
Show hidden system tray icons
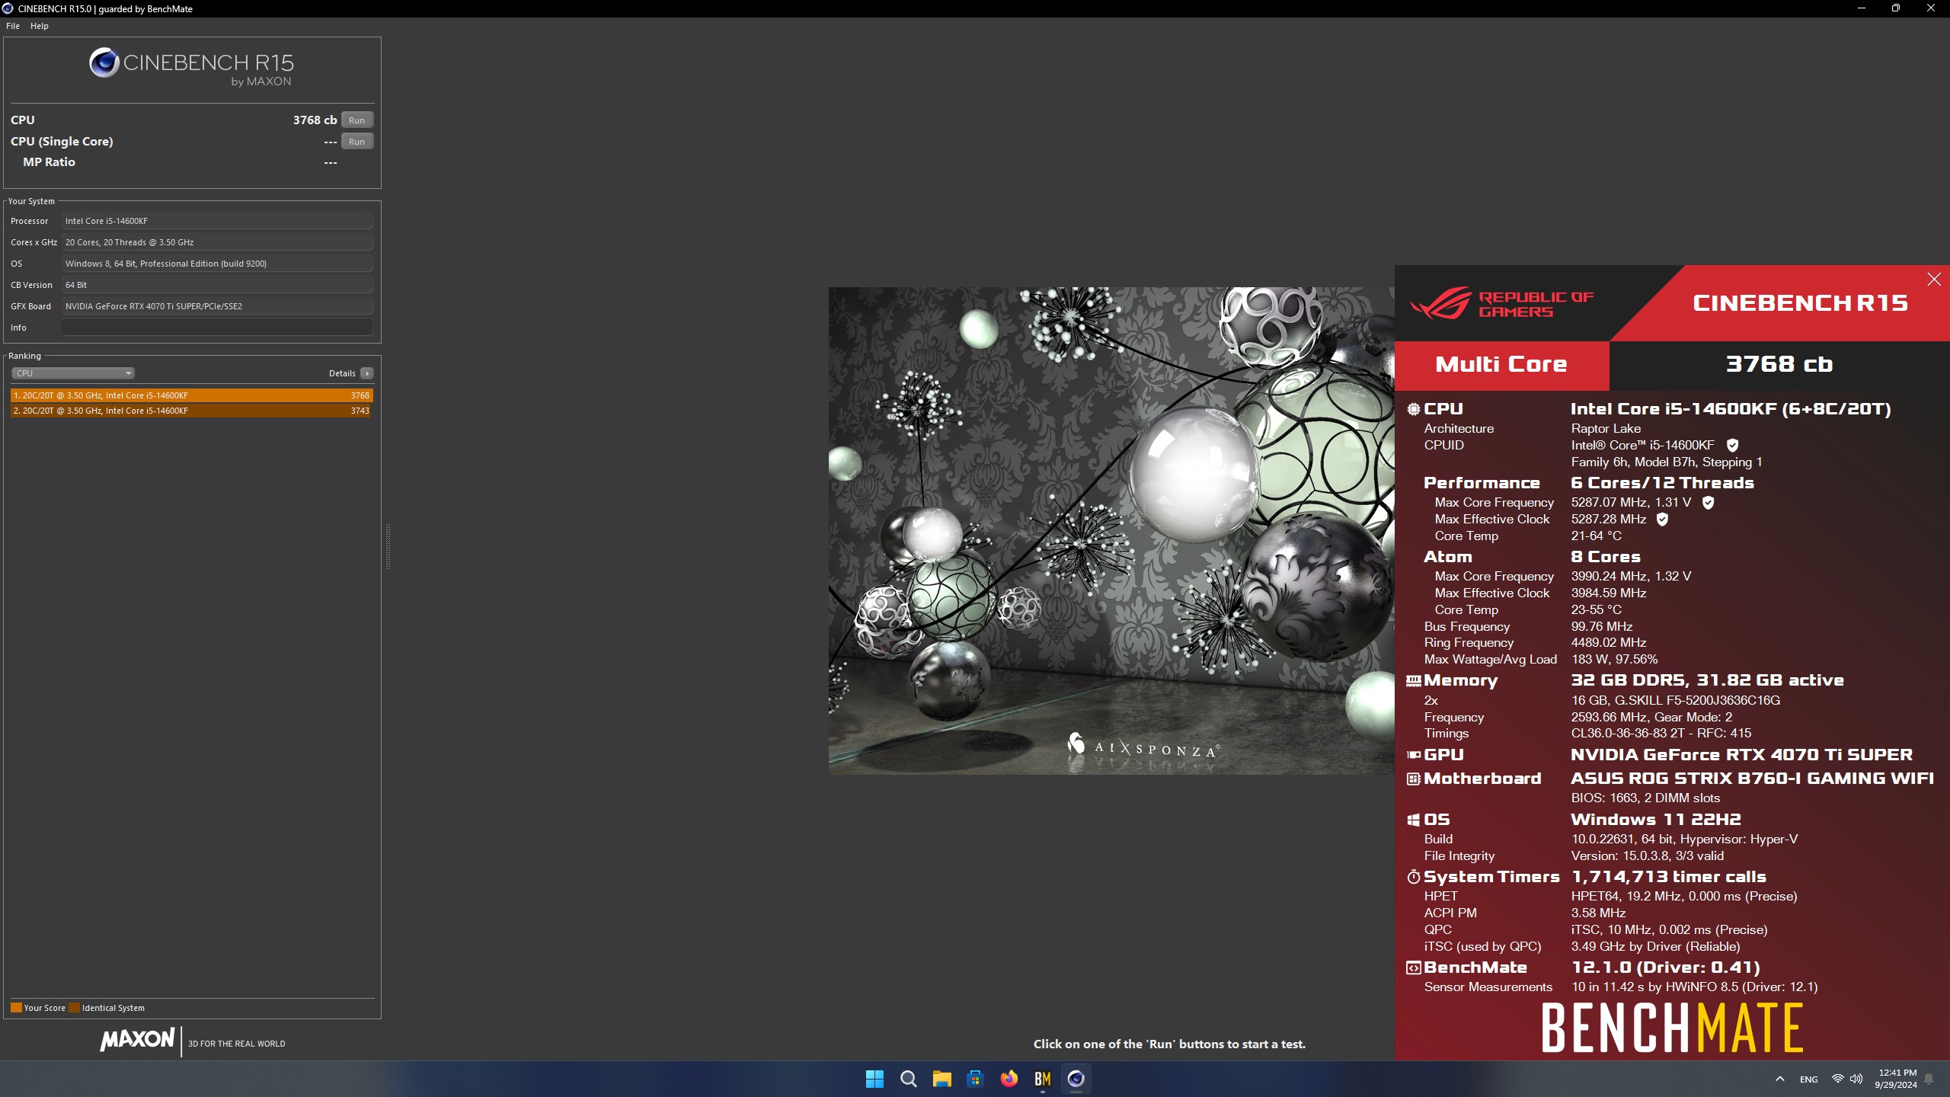tap(1780, 1079)
